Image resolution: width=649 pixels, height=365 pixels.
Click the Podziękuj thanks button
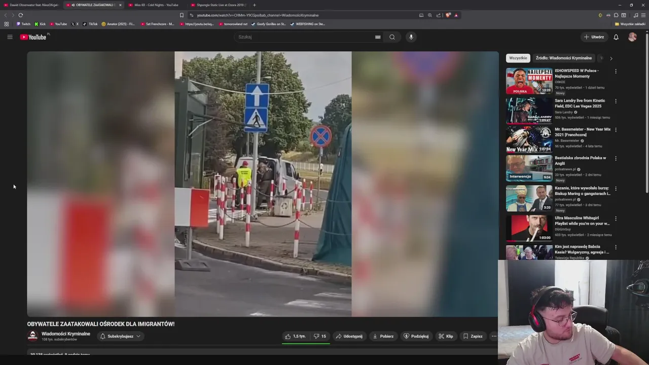point(416,336)
